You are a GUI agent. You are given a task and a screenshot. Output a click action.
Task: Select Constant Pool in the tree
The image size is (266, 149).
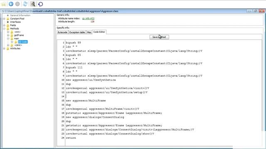(x=17, y=19)
